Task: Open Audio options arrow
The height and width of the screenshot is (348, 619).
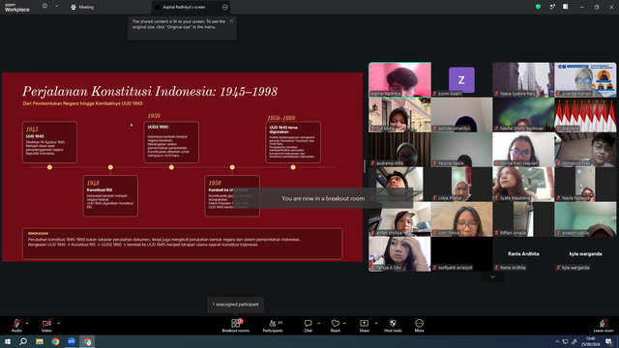Action: [x=27, y=323]
